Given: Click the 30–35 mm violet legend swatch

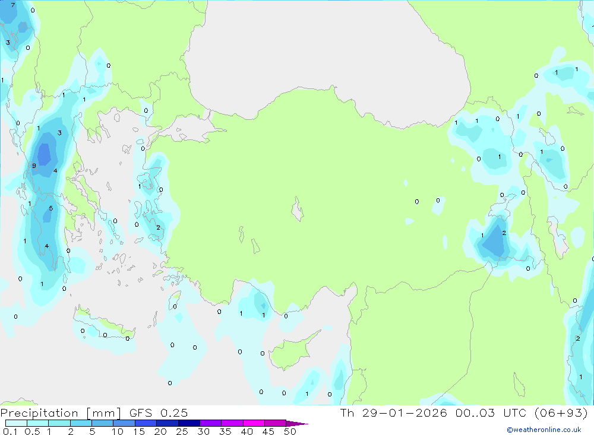Looking at the screenshot, I should (x=211, y=423).
